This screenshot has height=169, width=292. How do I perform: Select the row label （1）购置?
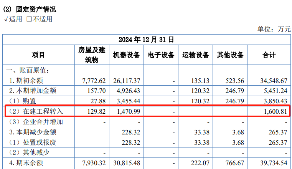pyautogui.click(x=22, y=101)
